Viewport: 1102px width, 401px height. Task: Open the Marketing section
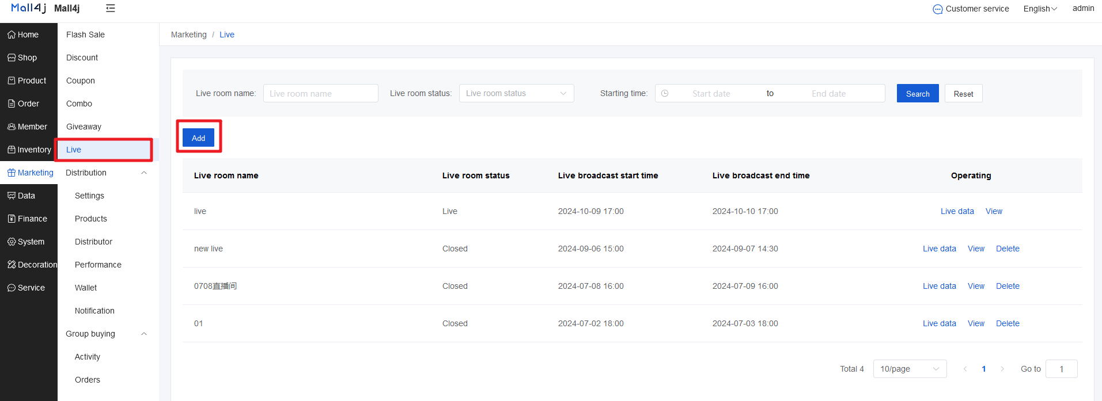(29, 173)
